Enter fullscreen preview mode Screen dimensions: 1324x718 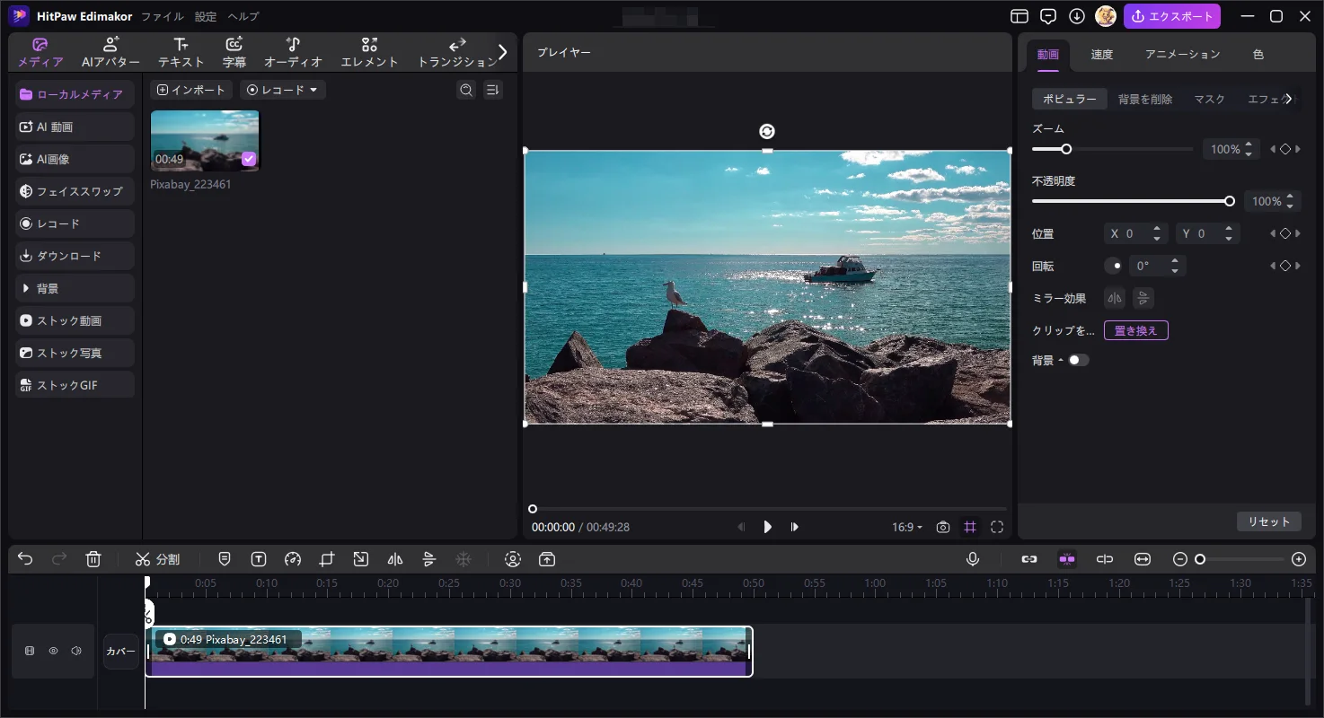point(997,527)
